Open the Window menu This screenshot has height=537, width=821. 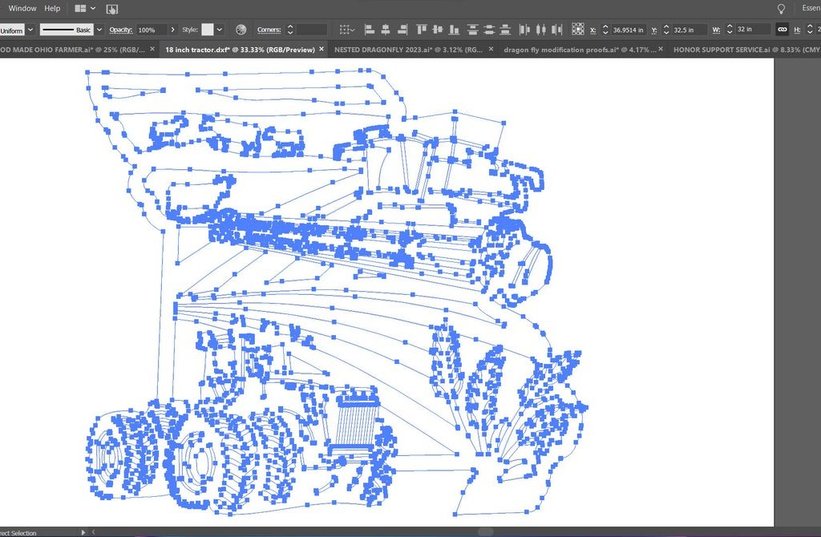[22, 9]
